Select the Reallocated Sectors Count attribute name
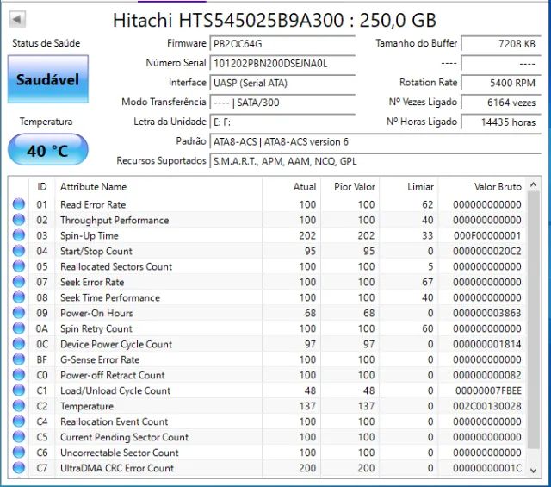The height and width of the screenshot is (487, 551). [x=116, y=266]
